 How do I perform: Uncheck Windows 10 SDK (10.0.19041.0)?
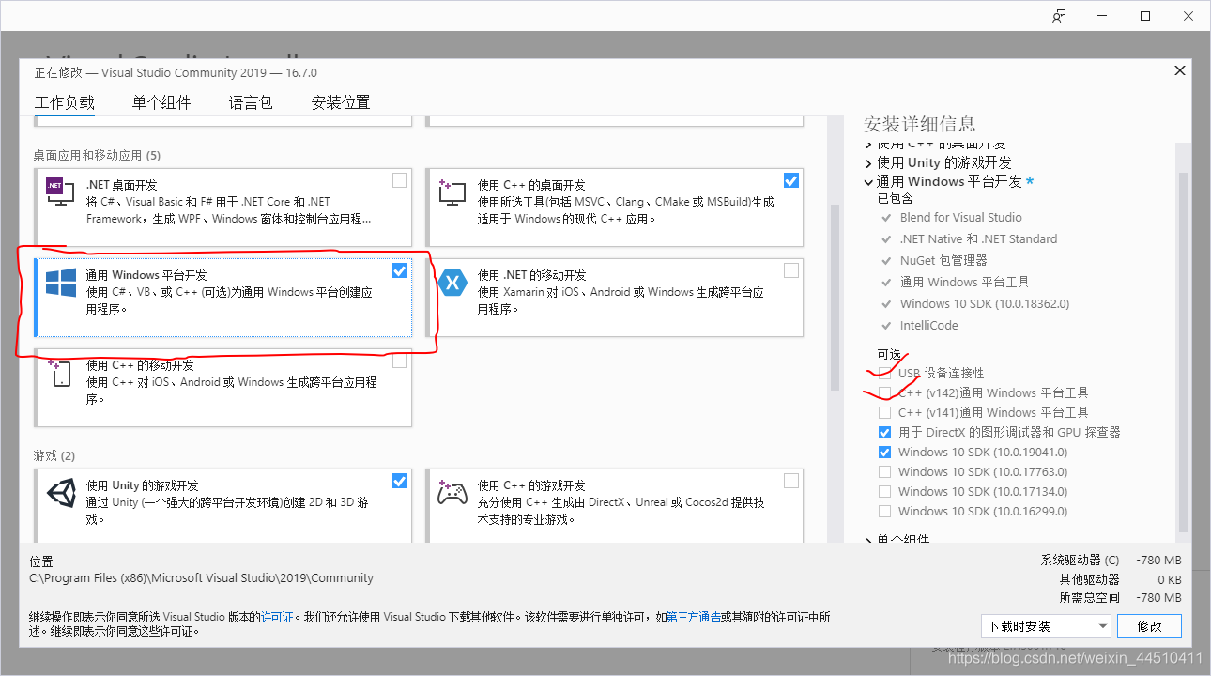click(x=884, y=452)
